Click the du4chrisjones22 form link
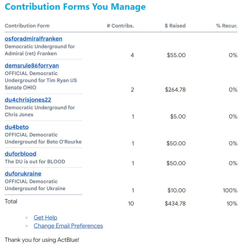This screenshot has height=247, width=240. (x=28, y=100)
